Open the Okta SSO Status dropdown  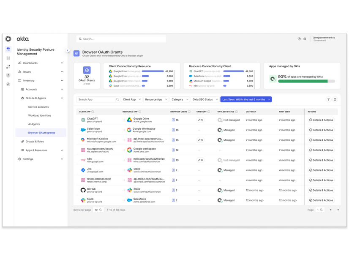205,99
